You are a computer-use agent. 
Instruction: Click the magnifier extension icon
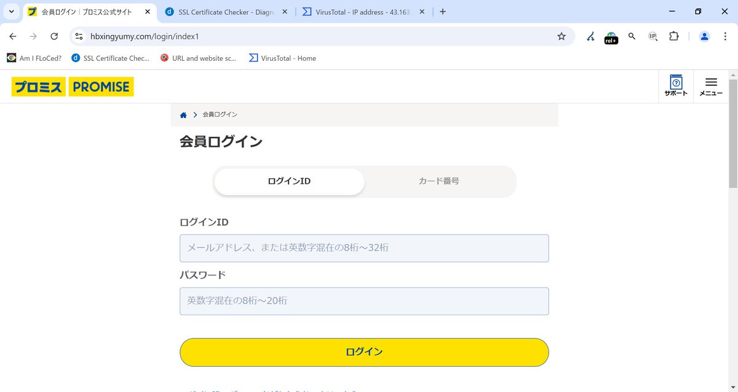pyautogui.click(x=632, y=36)
